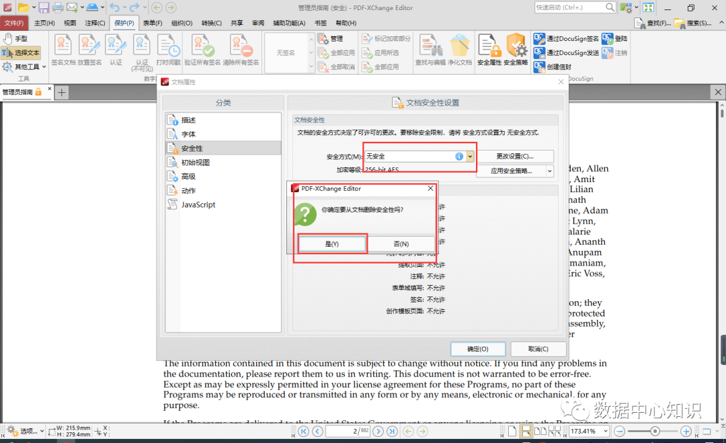Viewport: 726px width, 443px height.
Task: Select single page layout icon
Action: 512,432
